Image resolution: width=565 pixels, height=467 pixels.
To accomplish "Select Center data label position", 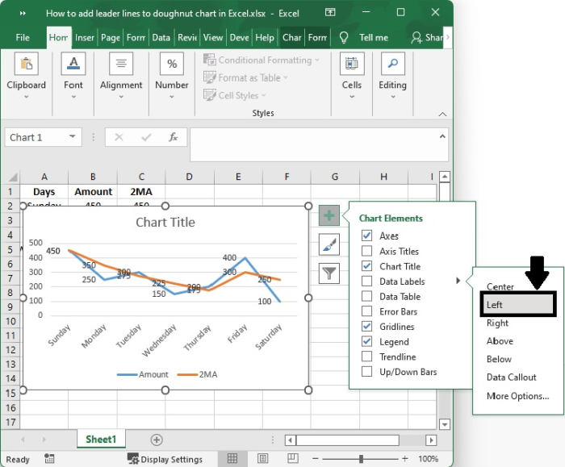I will (500, 286).
